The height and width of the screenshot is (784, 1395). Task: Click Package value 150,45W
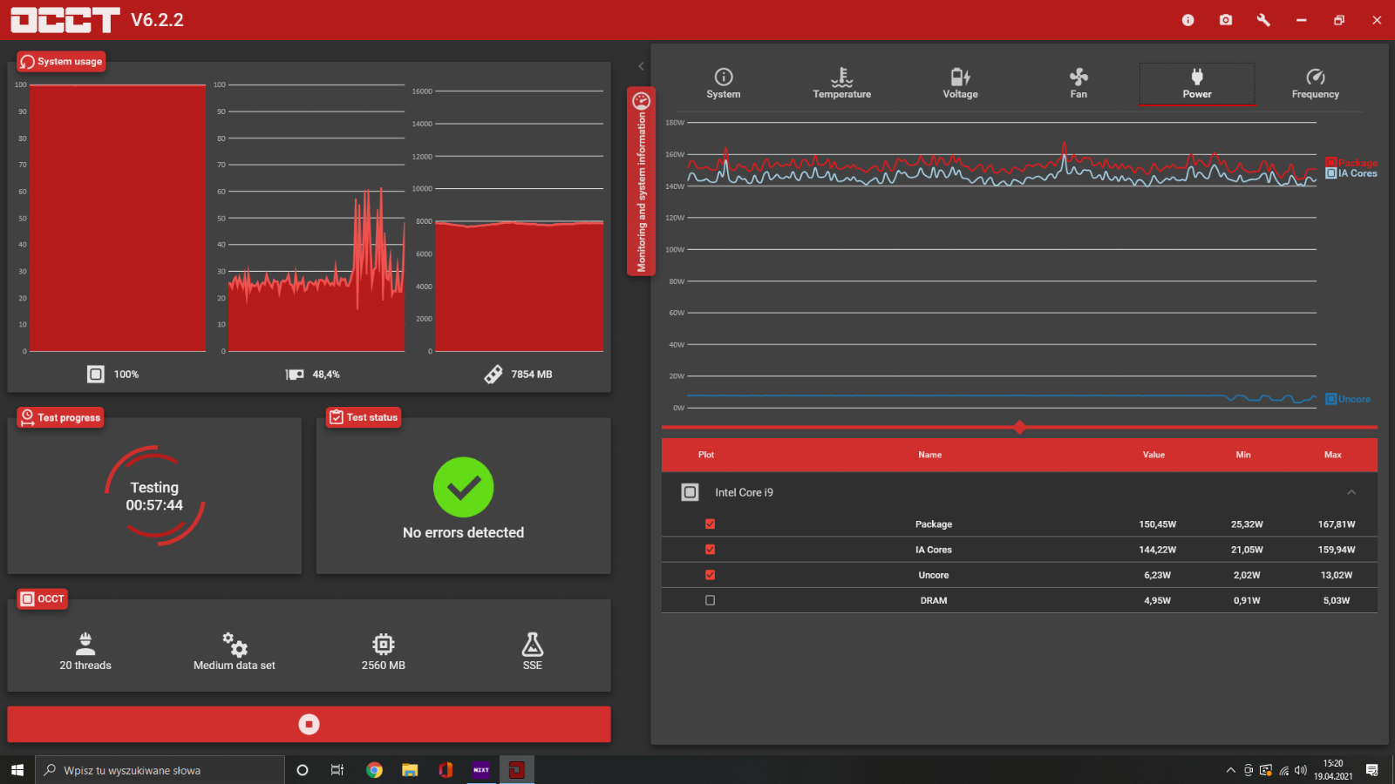[1158, 524]
